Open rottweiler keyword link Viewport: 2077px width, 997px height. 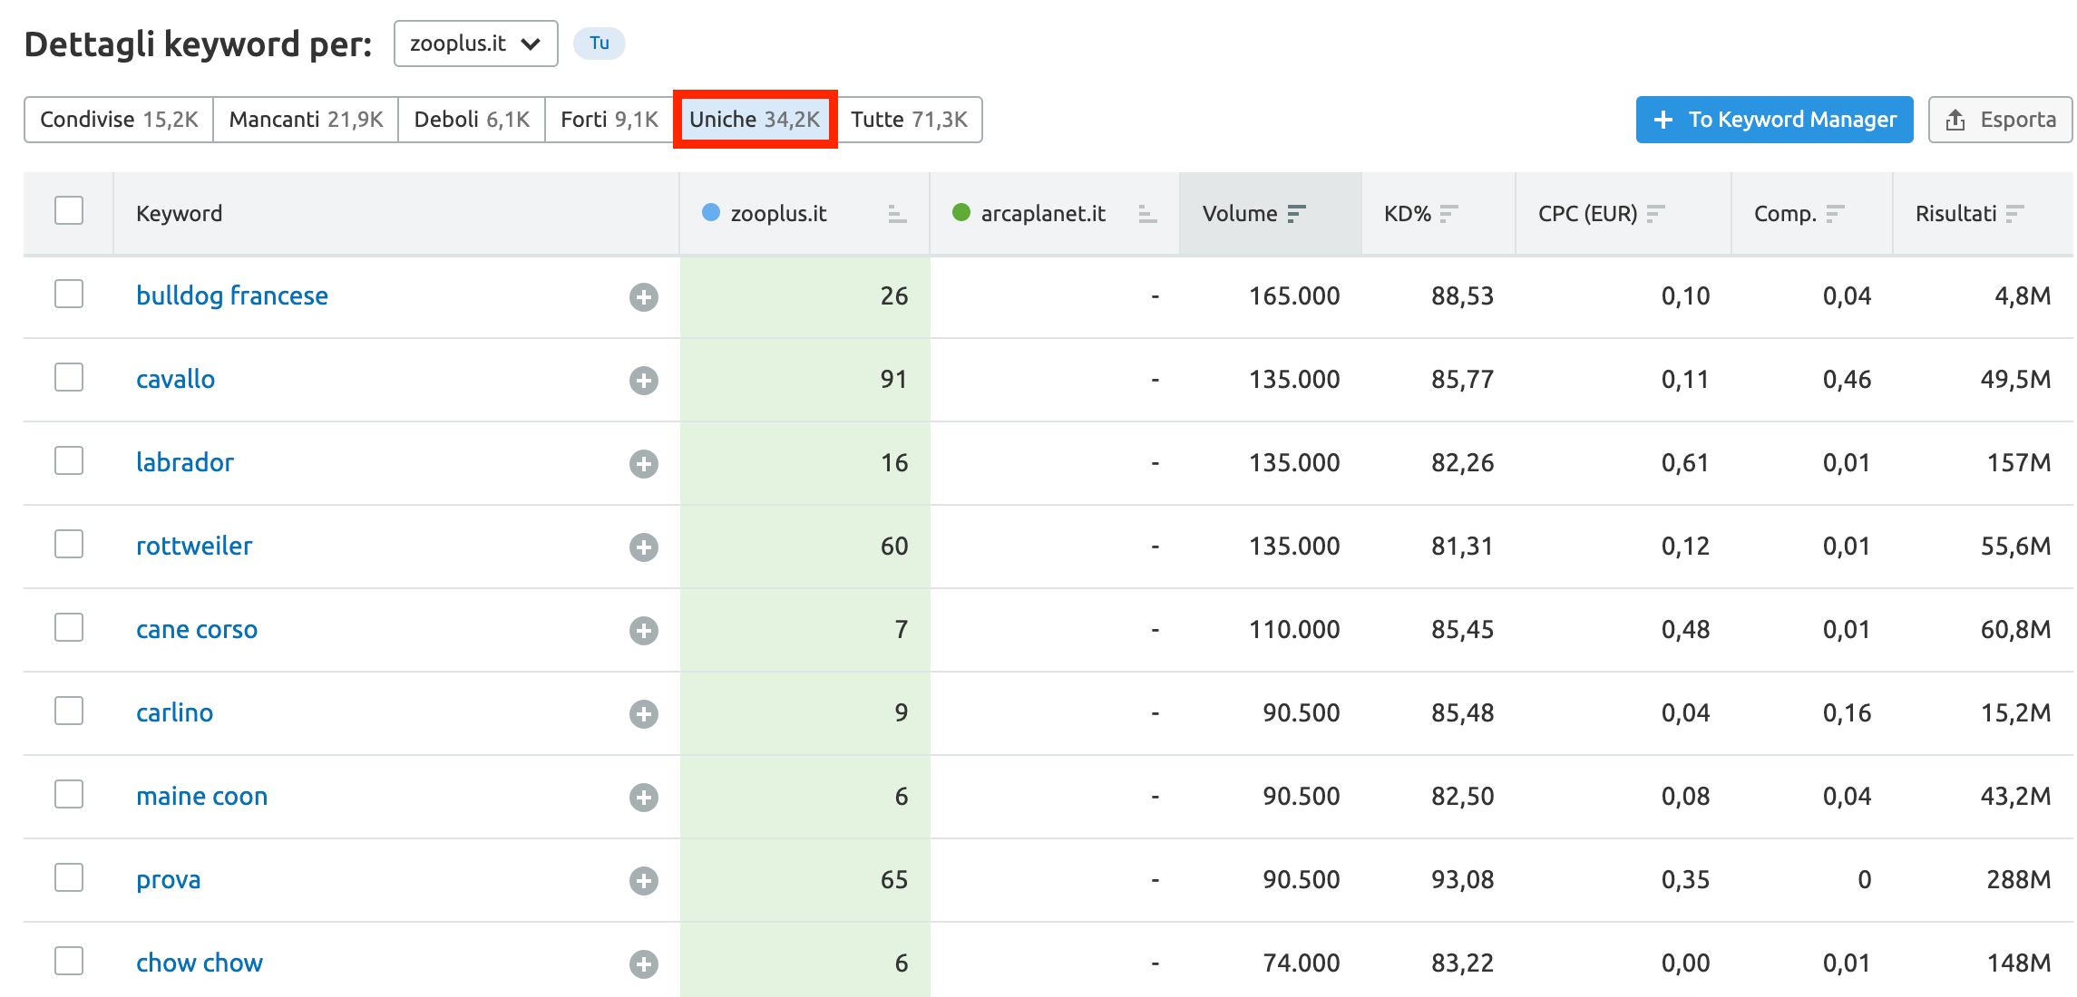(x=194, y=547)
